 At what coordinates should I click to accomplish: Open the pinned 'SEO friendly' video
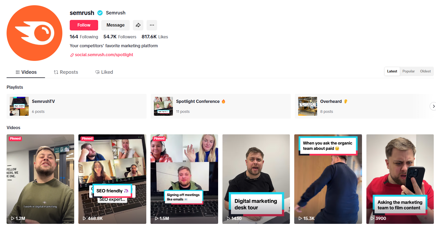point(112,179)
